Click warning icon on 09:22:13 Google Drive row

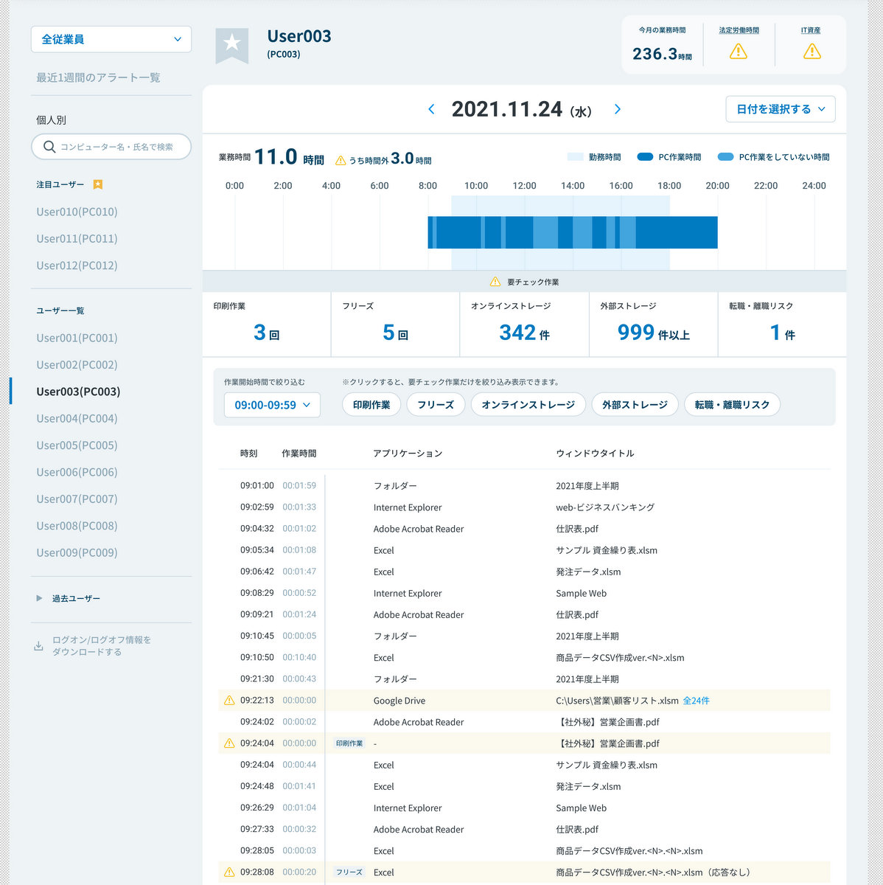pos(229,701)
